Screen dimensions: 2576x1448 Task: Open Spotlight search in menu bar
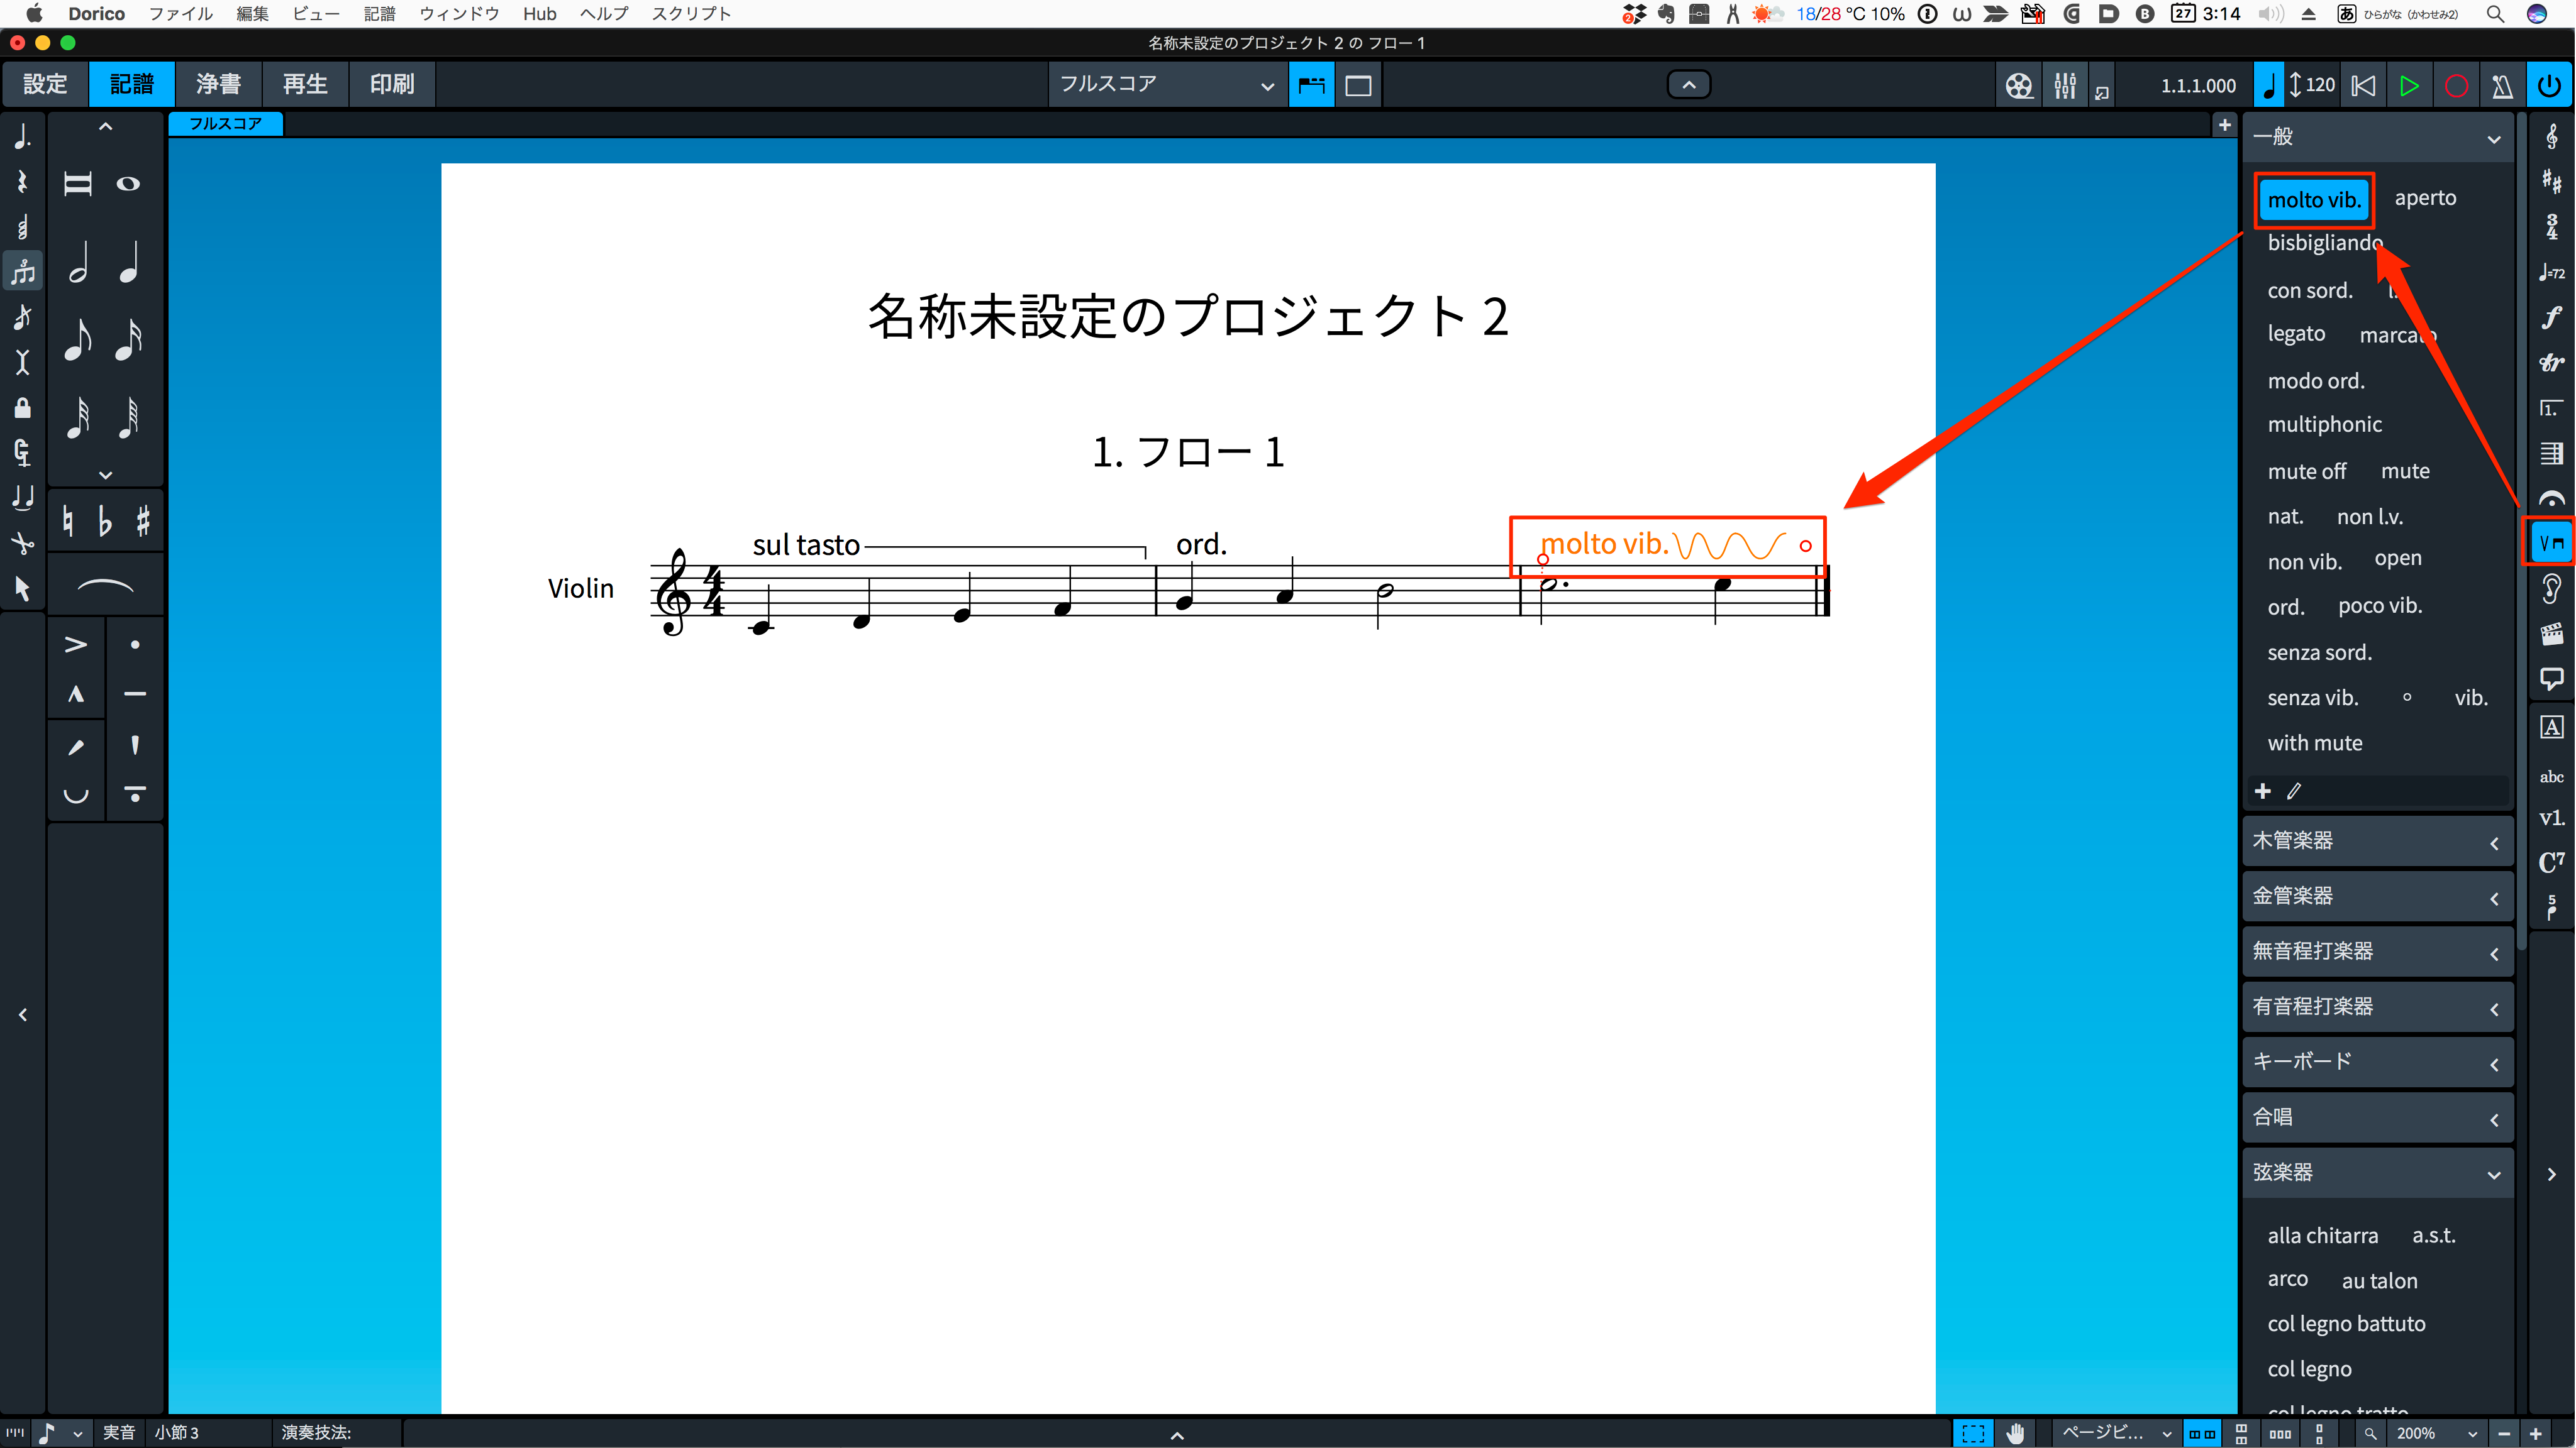click(2494, 14)
